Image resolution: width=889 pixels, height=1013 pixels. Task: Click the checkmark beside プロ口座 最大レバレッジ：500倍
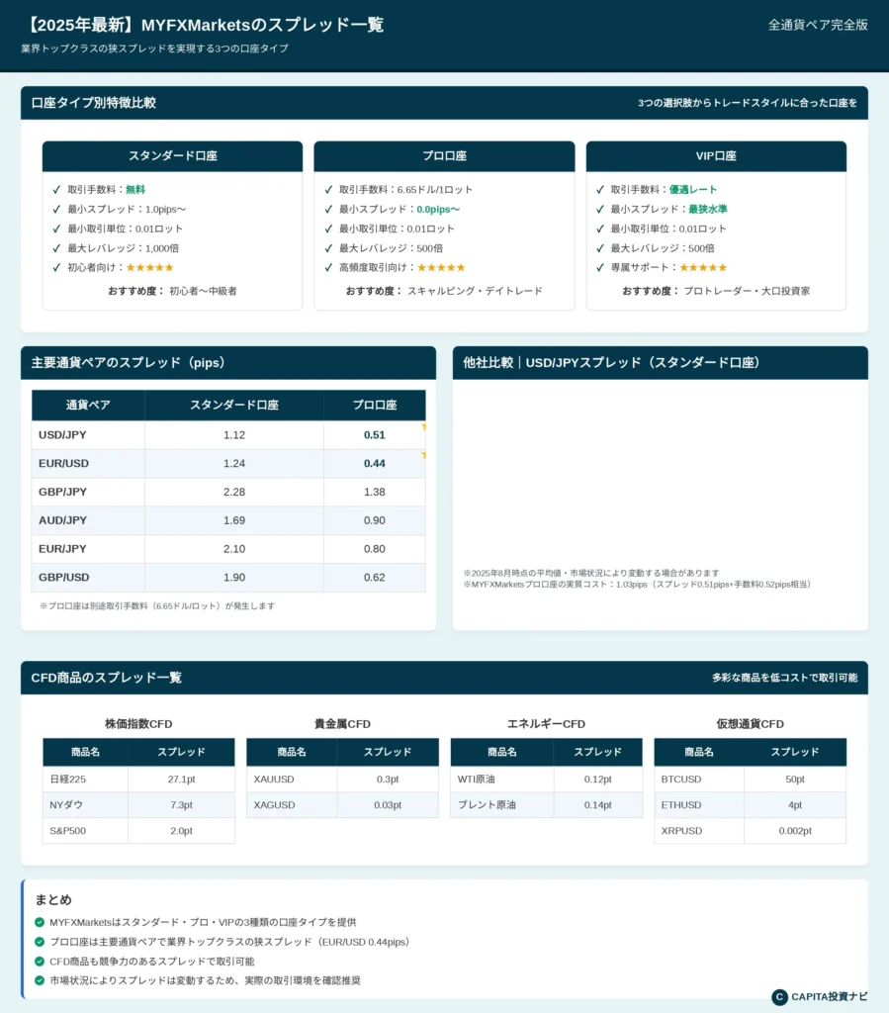click(328, 247)
